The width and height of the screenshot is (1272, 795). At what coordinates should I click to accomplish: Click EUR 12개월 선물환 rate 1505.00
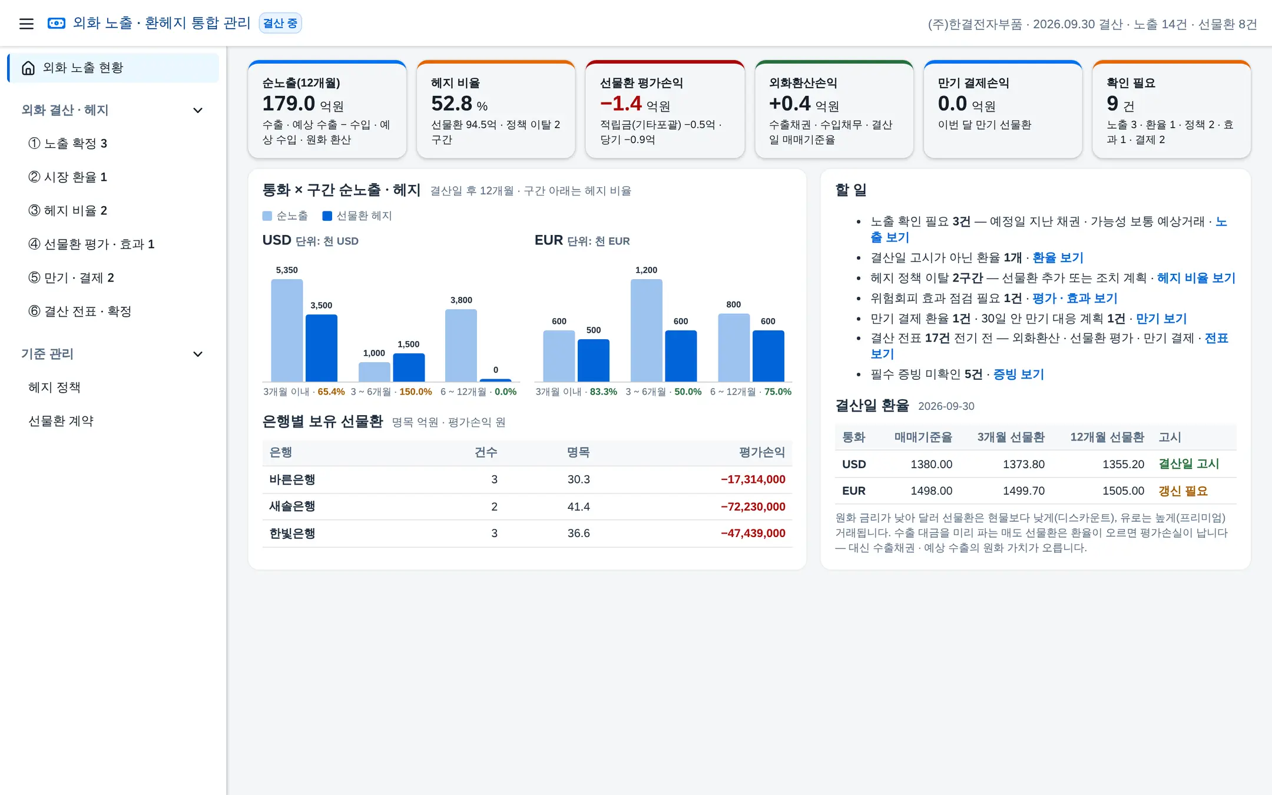click(1123, 491)
